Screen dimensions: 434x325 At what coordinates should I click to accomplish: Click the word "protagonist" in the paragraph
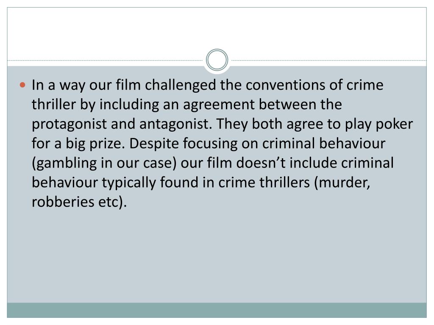click(x=69, y=124)
